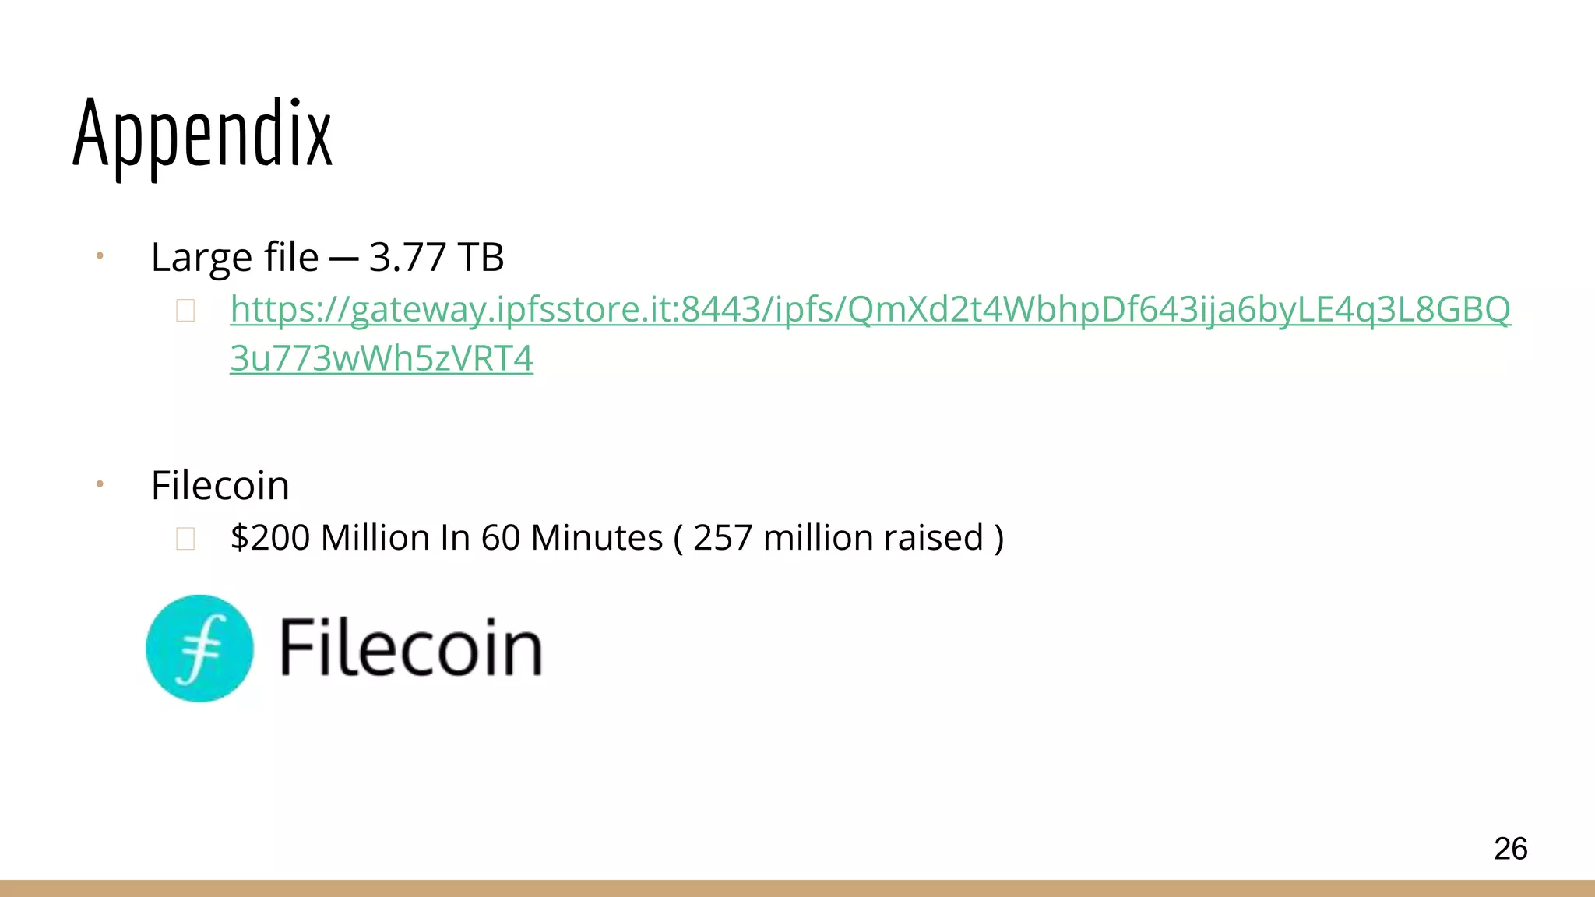This screenshot has height=897, width=1595.
Task: Click the square bullet beside '$200 Million'
Action: (185, 539)
